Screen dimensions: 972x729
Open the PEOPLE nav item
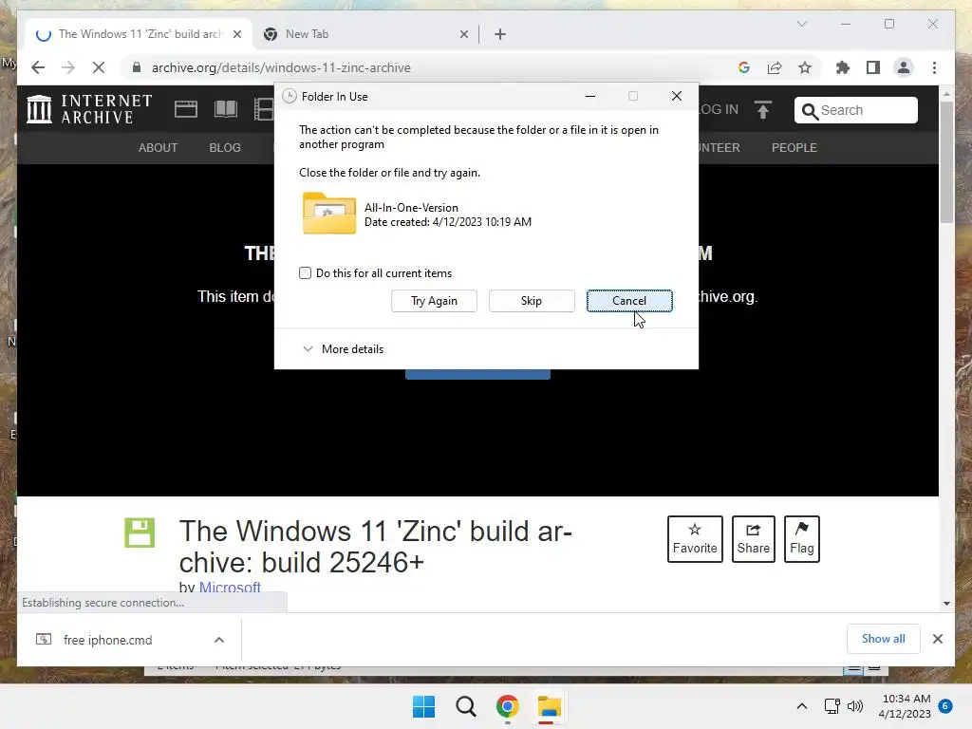pos(794,147)
